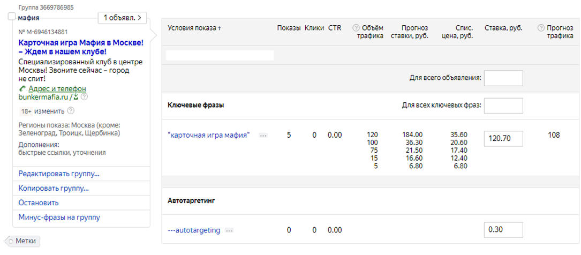Choose Копировать группу menu item
581x255 pixels.
tap(54, 189)
